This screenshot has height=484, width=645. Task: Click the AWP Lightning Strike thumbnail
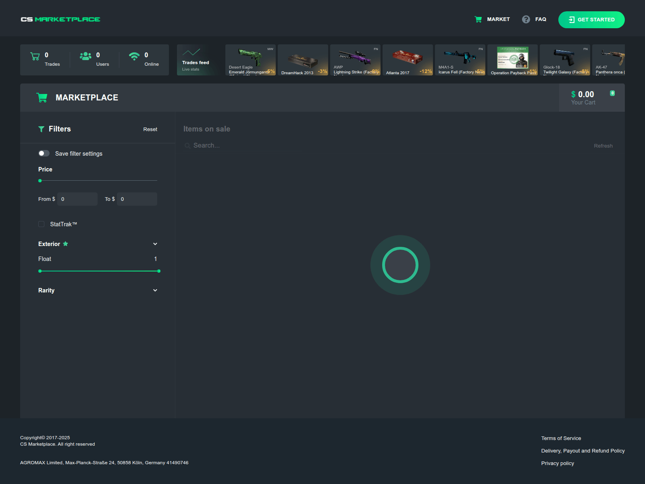(x=355, y=60)
